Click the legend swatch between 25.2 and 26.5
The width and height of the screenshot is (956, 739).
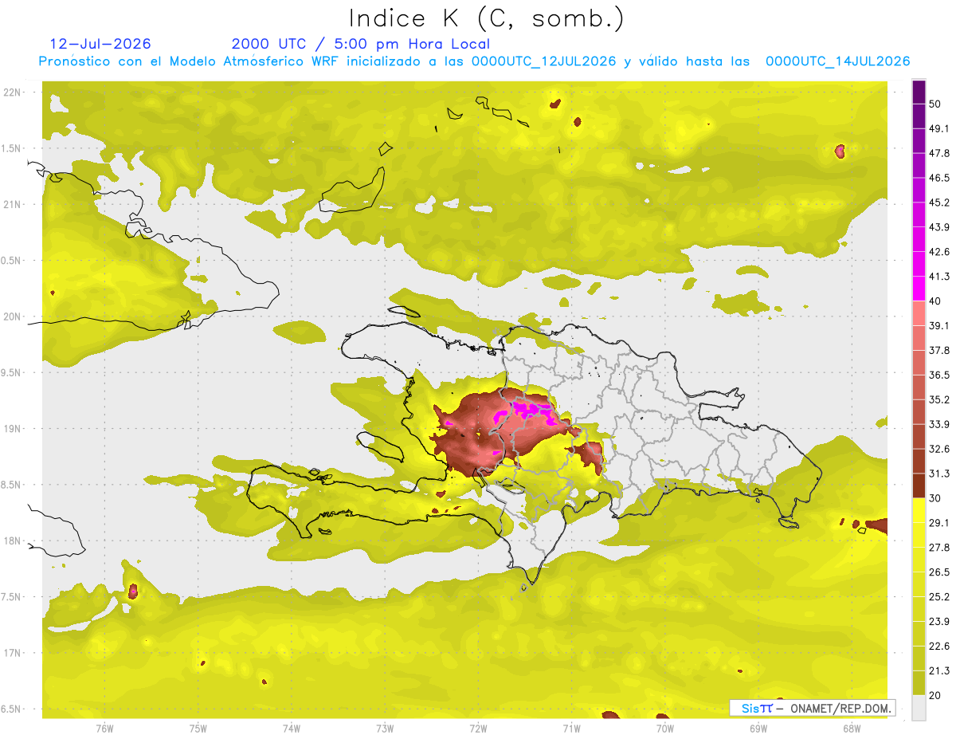pos(919,584)
